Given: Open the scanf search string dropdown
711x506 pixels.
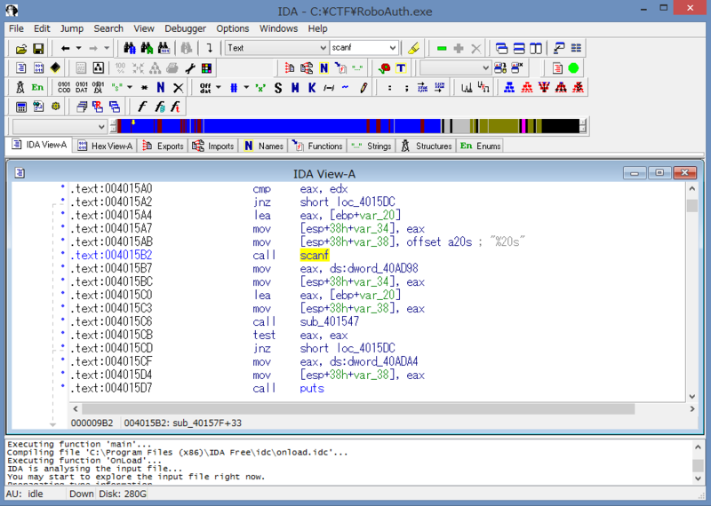Looking at the screenshot, I should pyautogui.click(x=393, y=48).
